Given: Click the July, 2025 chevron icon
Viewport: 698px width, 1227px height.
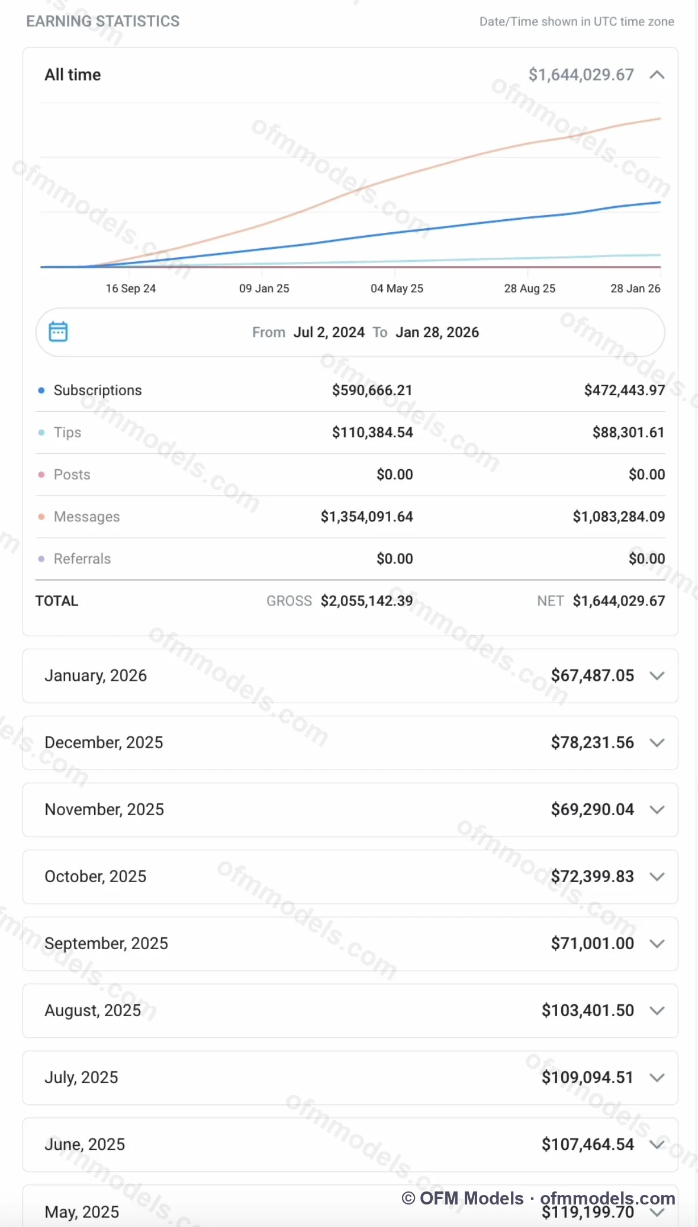Looking at the screenshot, I should point(657,1078).
